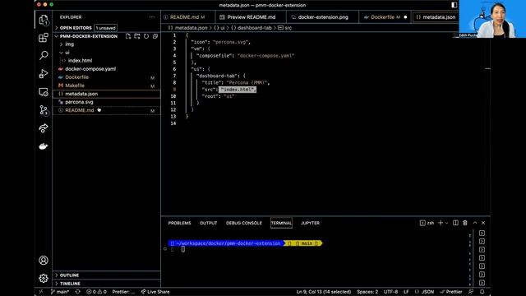Collapse all folders in explorer
Viewport: 526px width, 296px height.
155,36
